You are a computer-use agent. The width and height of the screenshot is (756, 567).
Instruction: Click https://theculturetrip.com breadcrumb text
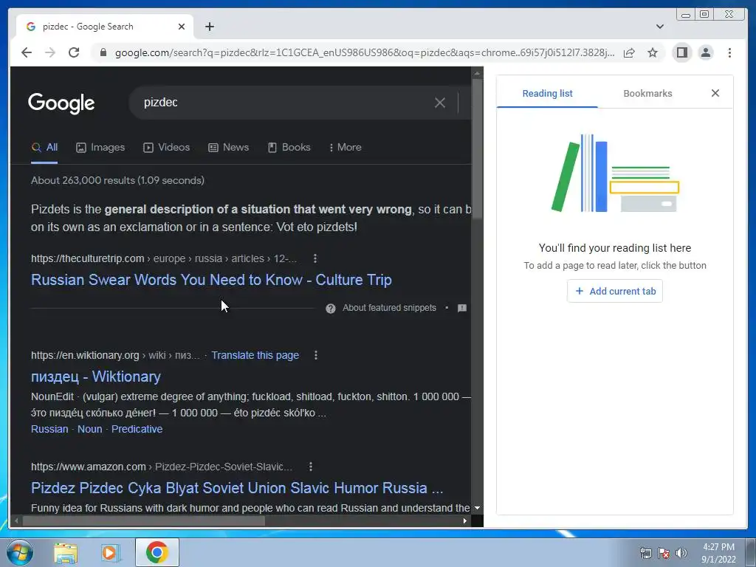87,258
